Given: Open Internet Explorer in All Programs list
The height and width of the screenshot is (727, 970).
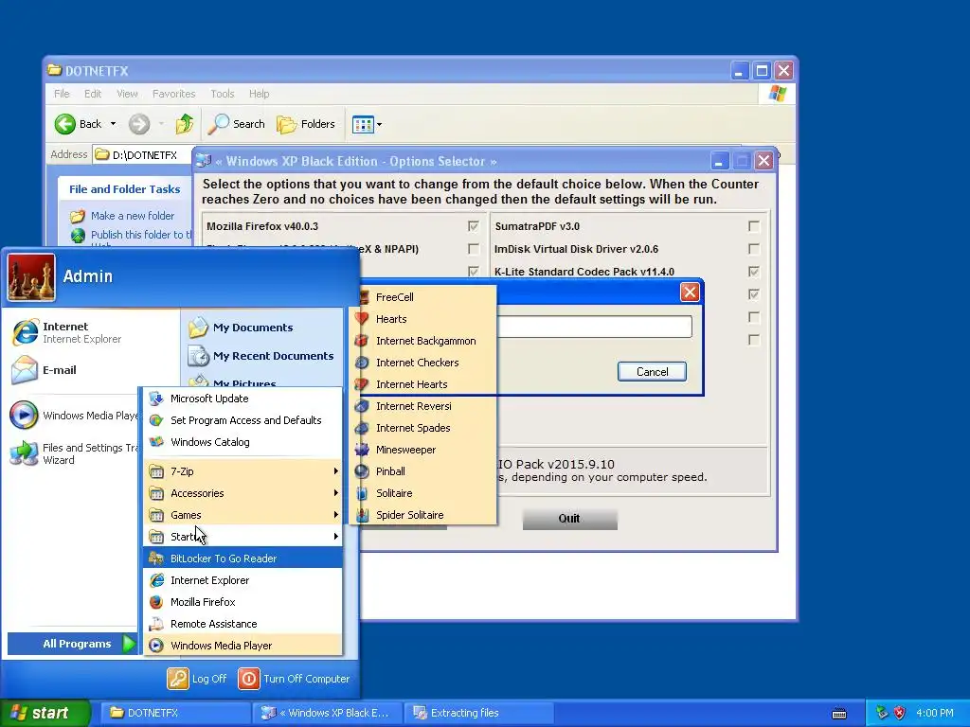Looking at the screenshot, I should click(242, 580).
